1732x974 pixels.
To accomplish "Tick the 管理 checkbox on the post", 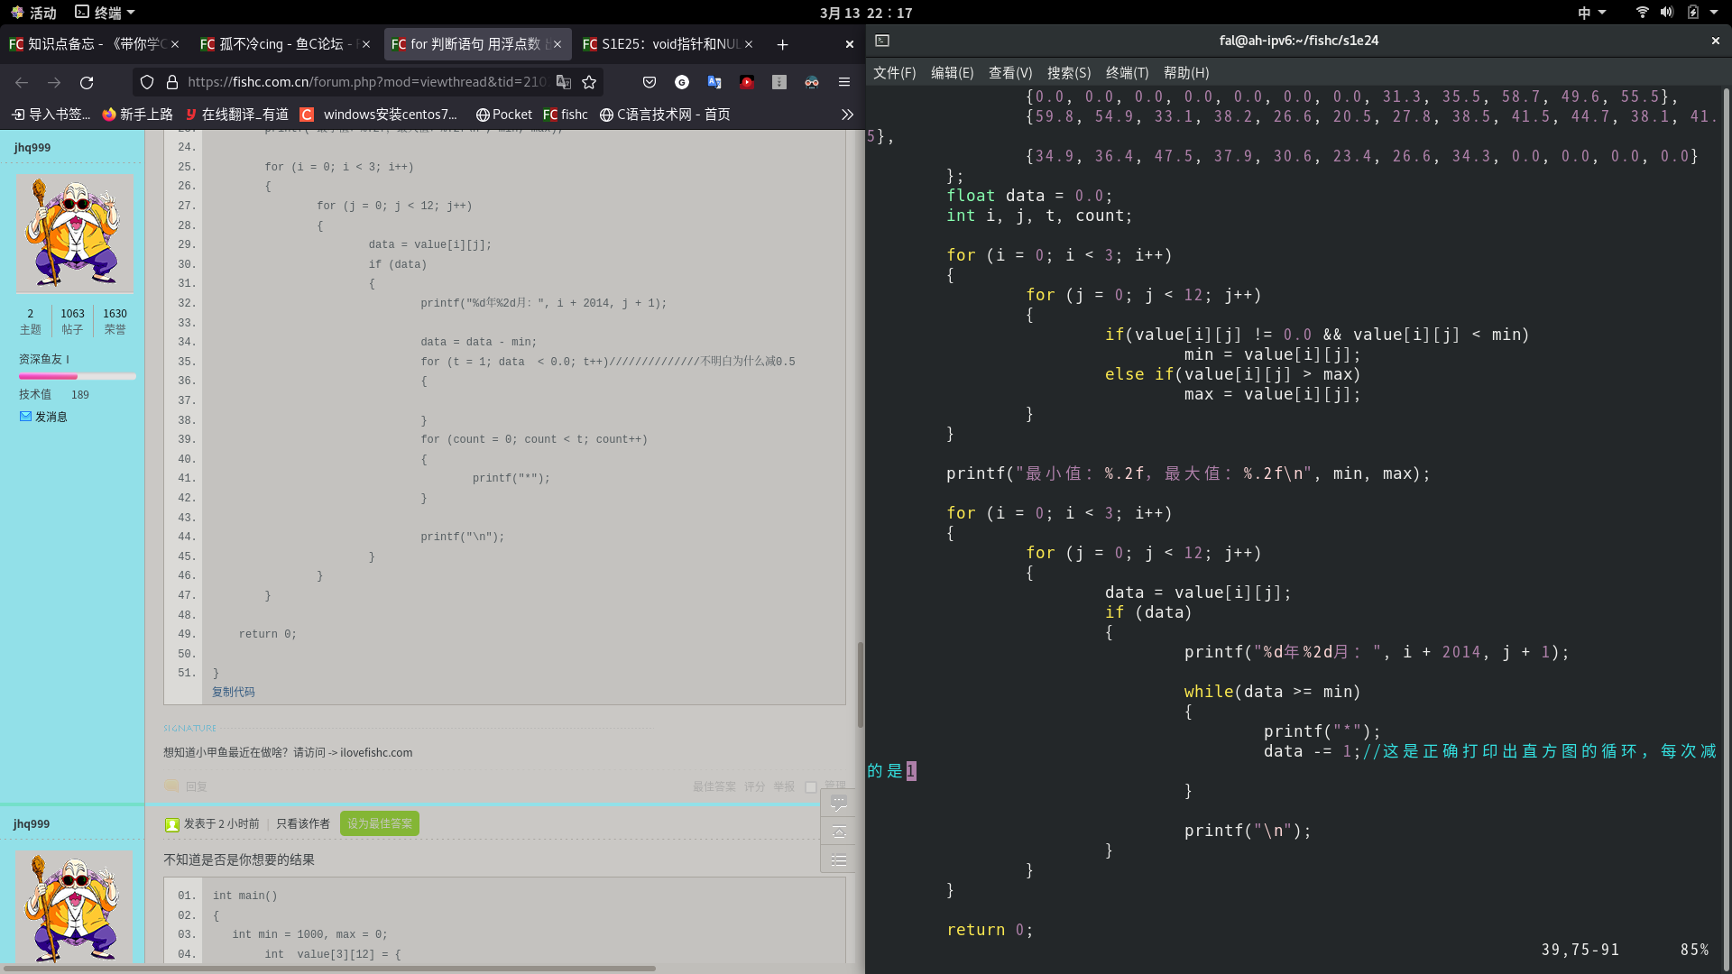I will pos(811,787).
